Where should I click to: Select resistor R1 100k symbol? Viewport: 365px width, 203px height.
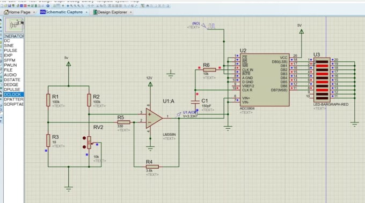pos(48,100)
